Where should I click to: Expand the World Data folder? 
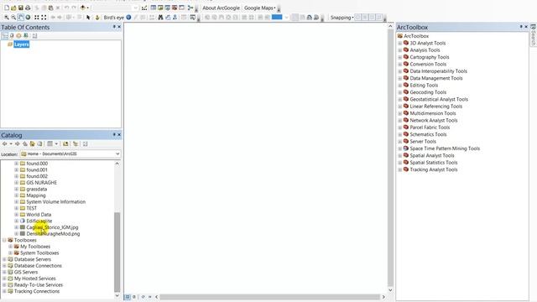click(16, 215)
